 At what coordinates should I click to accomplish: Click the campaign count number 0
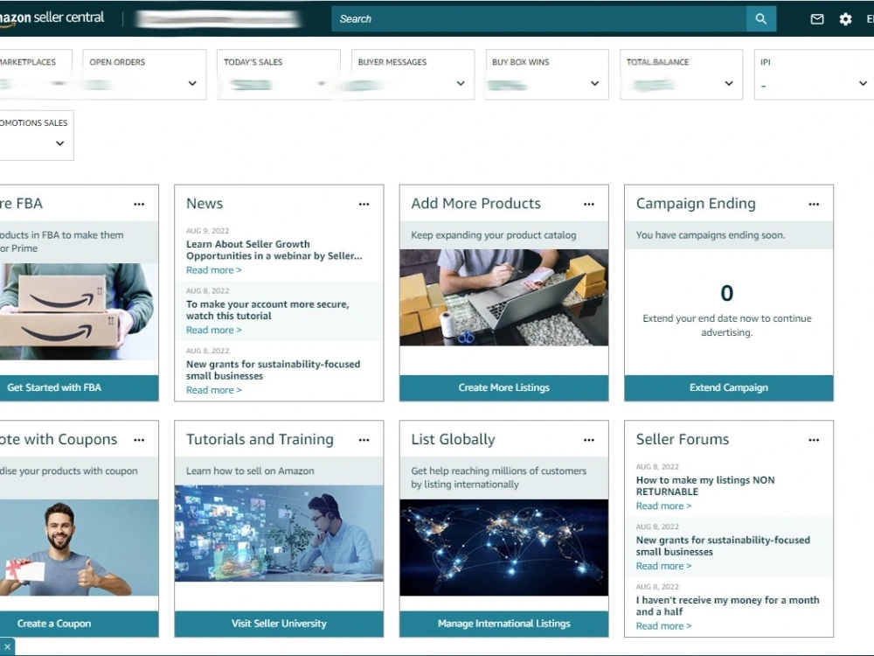coord(727,293)
